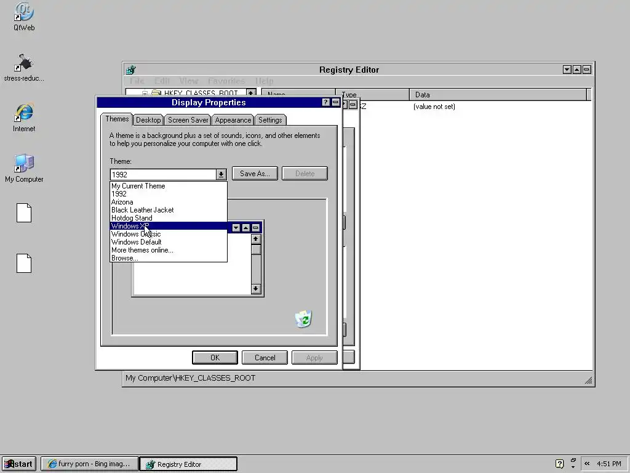
Task: Open the Registry Editor View menu
Action: point(189,81)
